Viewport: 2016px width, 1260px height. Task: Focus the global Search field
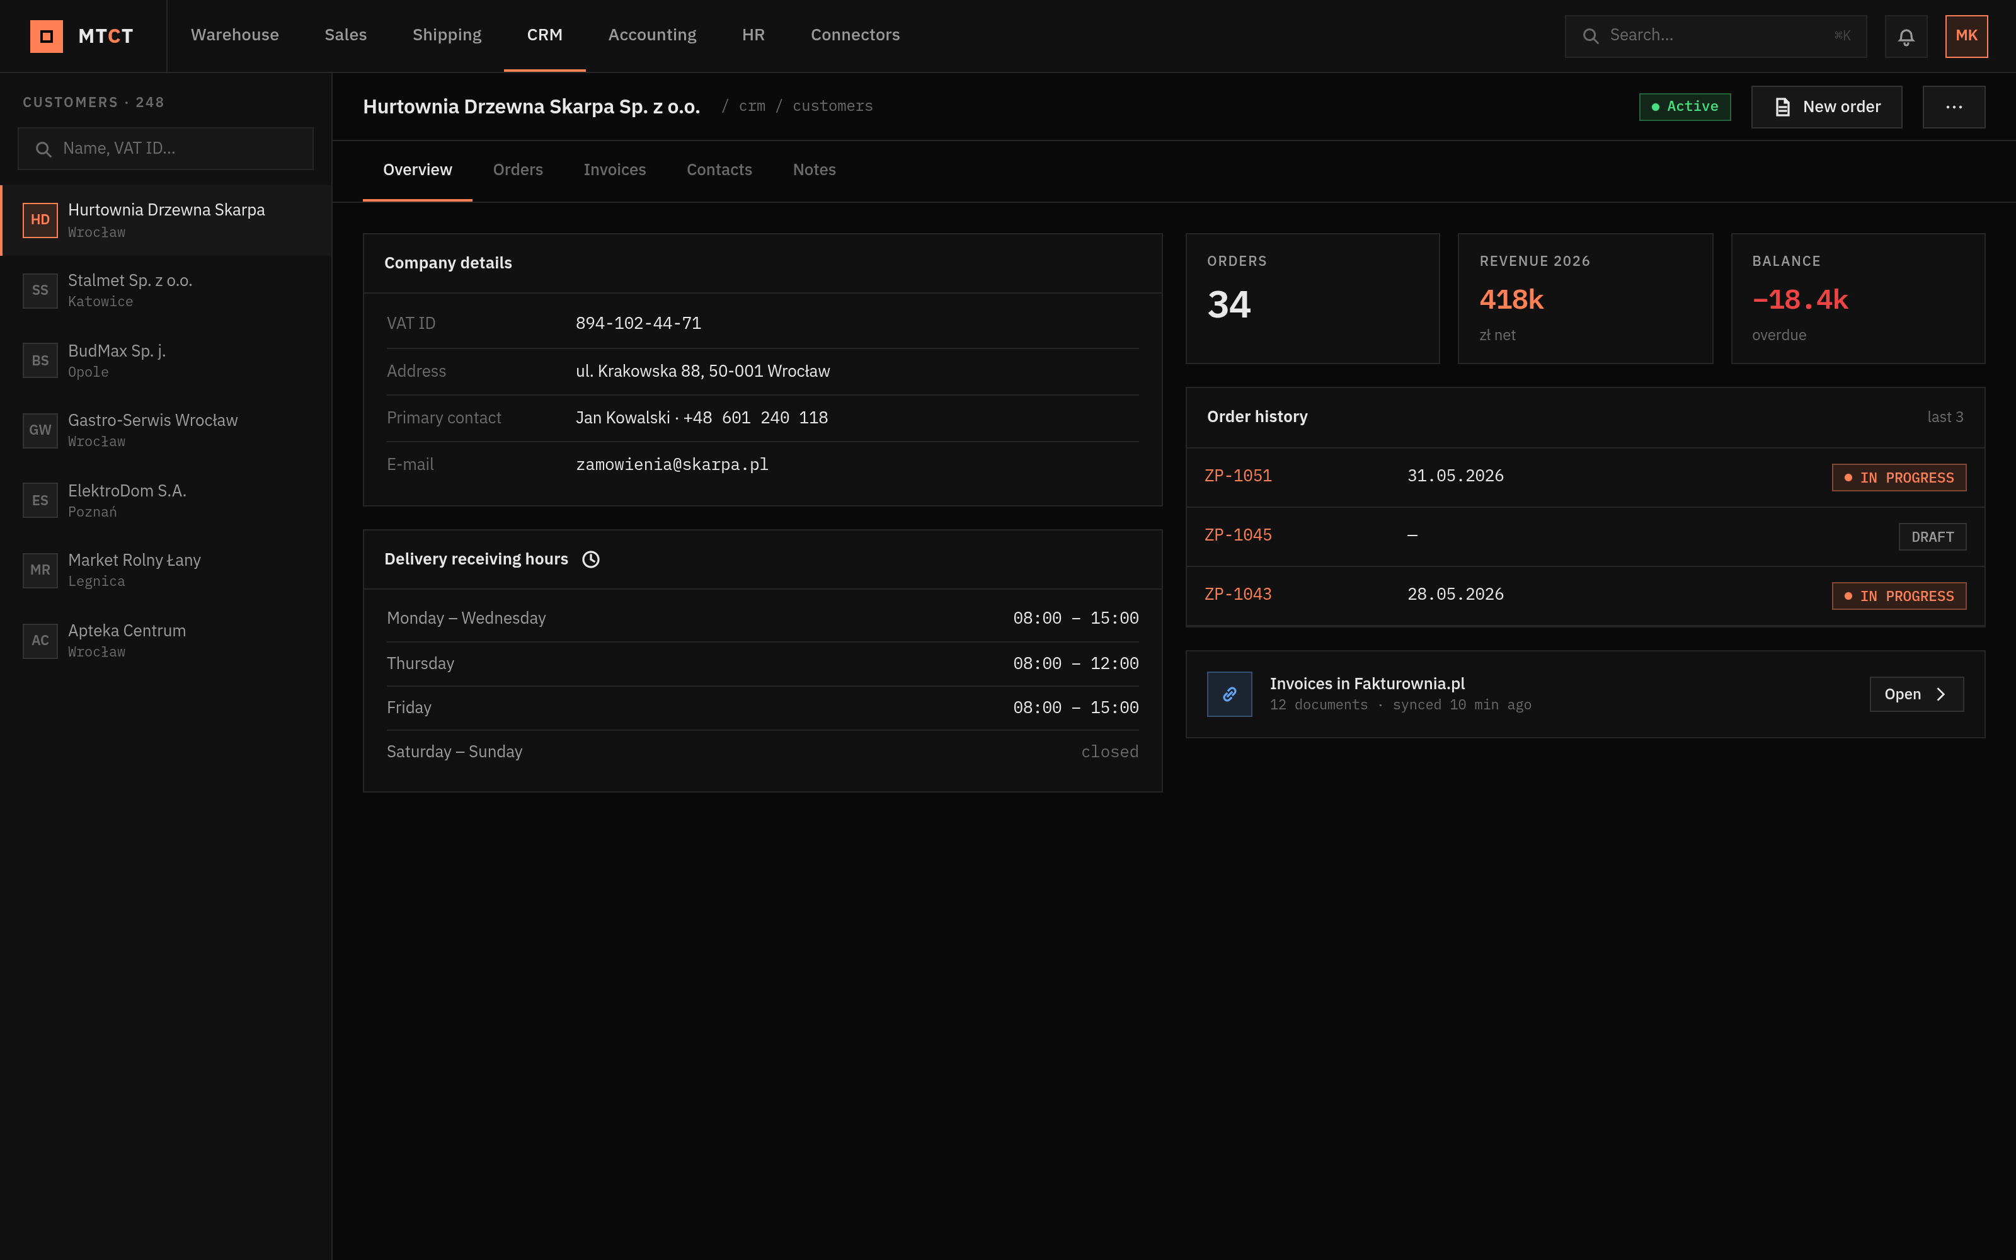point(1715,36)
